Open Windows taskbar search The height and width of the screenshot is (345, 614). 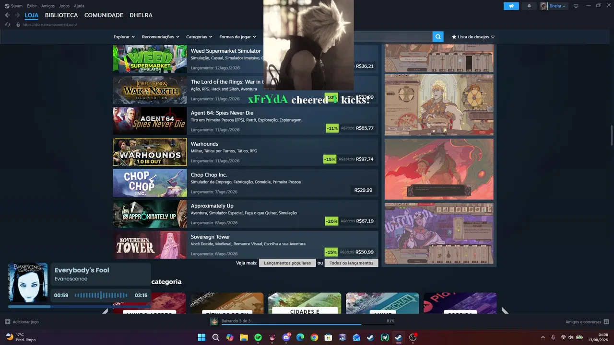(216, 337)
